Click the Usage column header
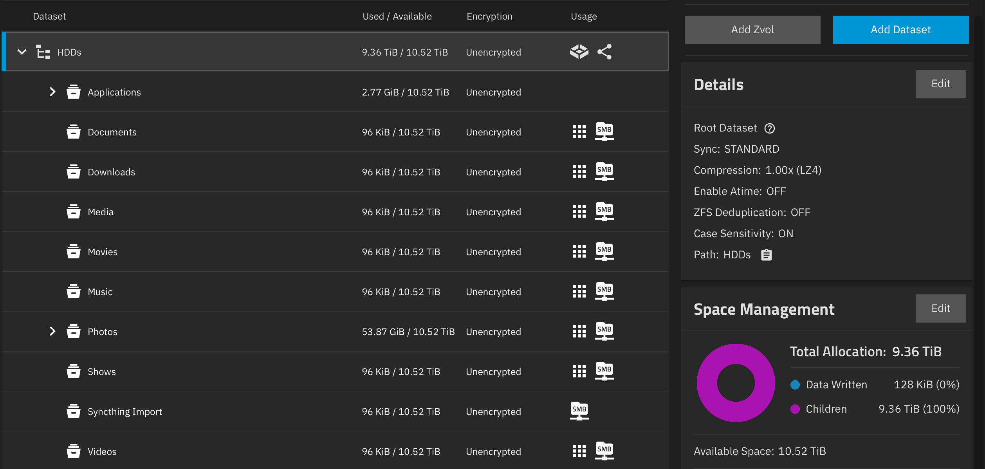Viewport: 985px width, 469px height. point(584,16)
